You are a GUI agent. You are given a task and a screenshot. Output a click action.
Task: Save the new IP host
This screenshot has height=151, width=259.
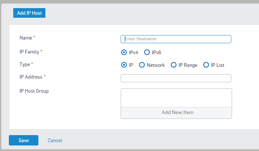coord(24,140)
